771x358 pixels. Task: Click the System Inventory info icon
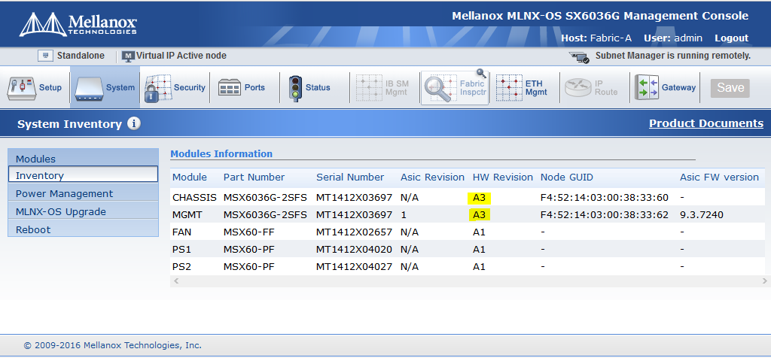coord(134,123)
